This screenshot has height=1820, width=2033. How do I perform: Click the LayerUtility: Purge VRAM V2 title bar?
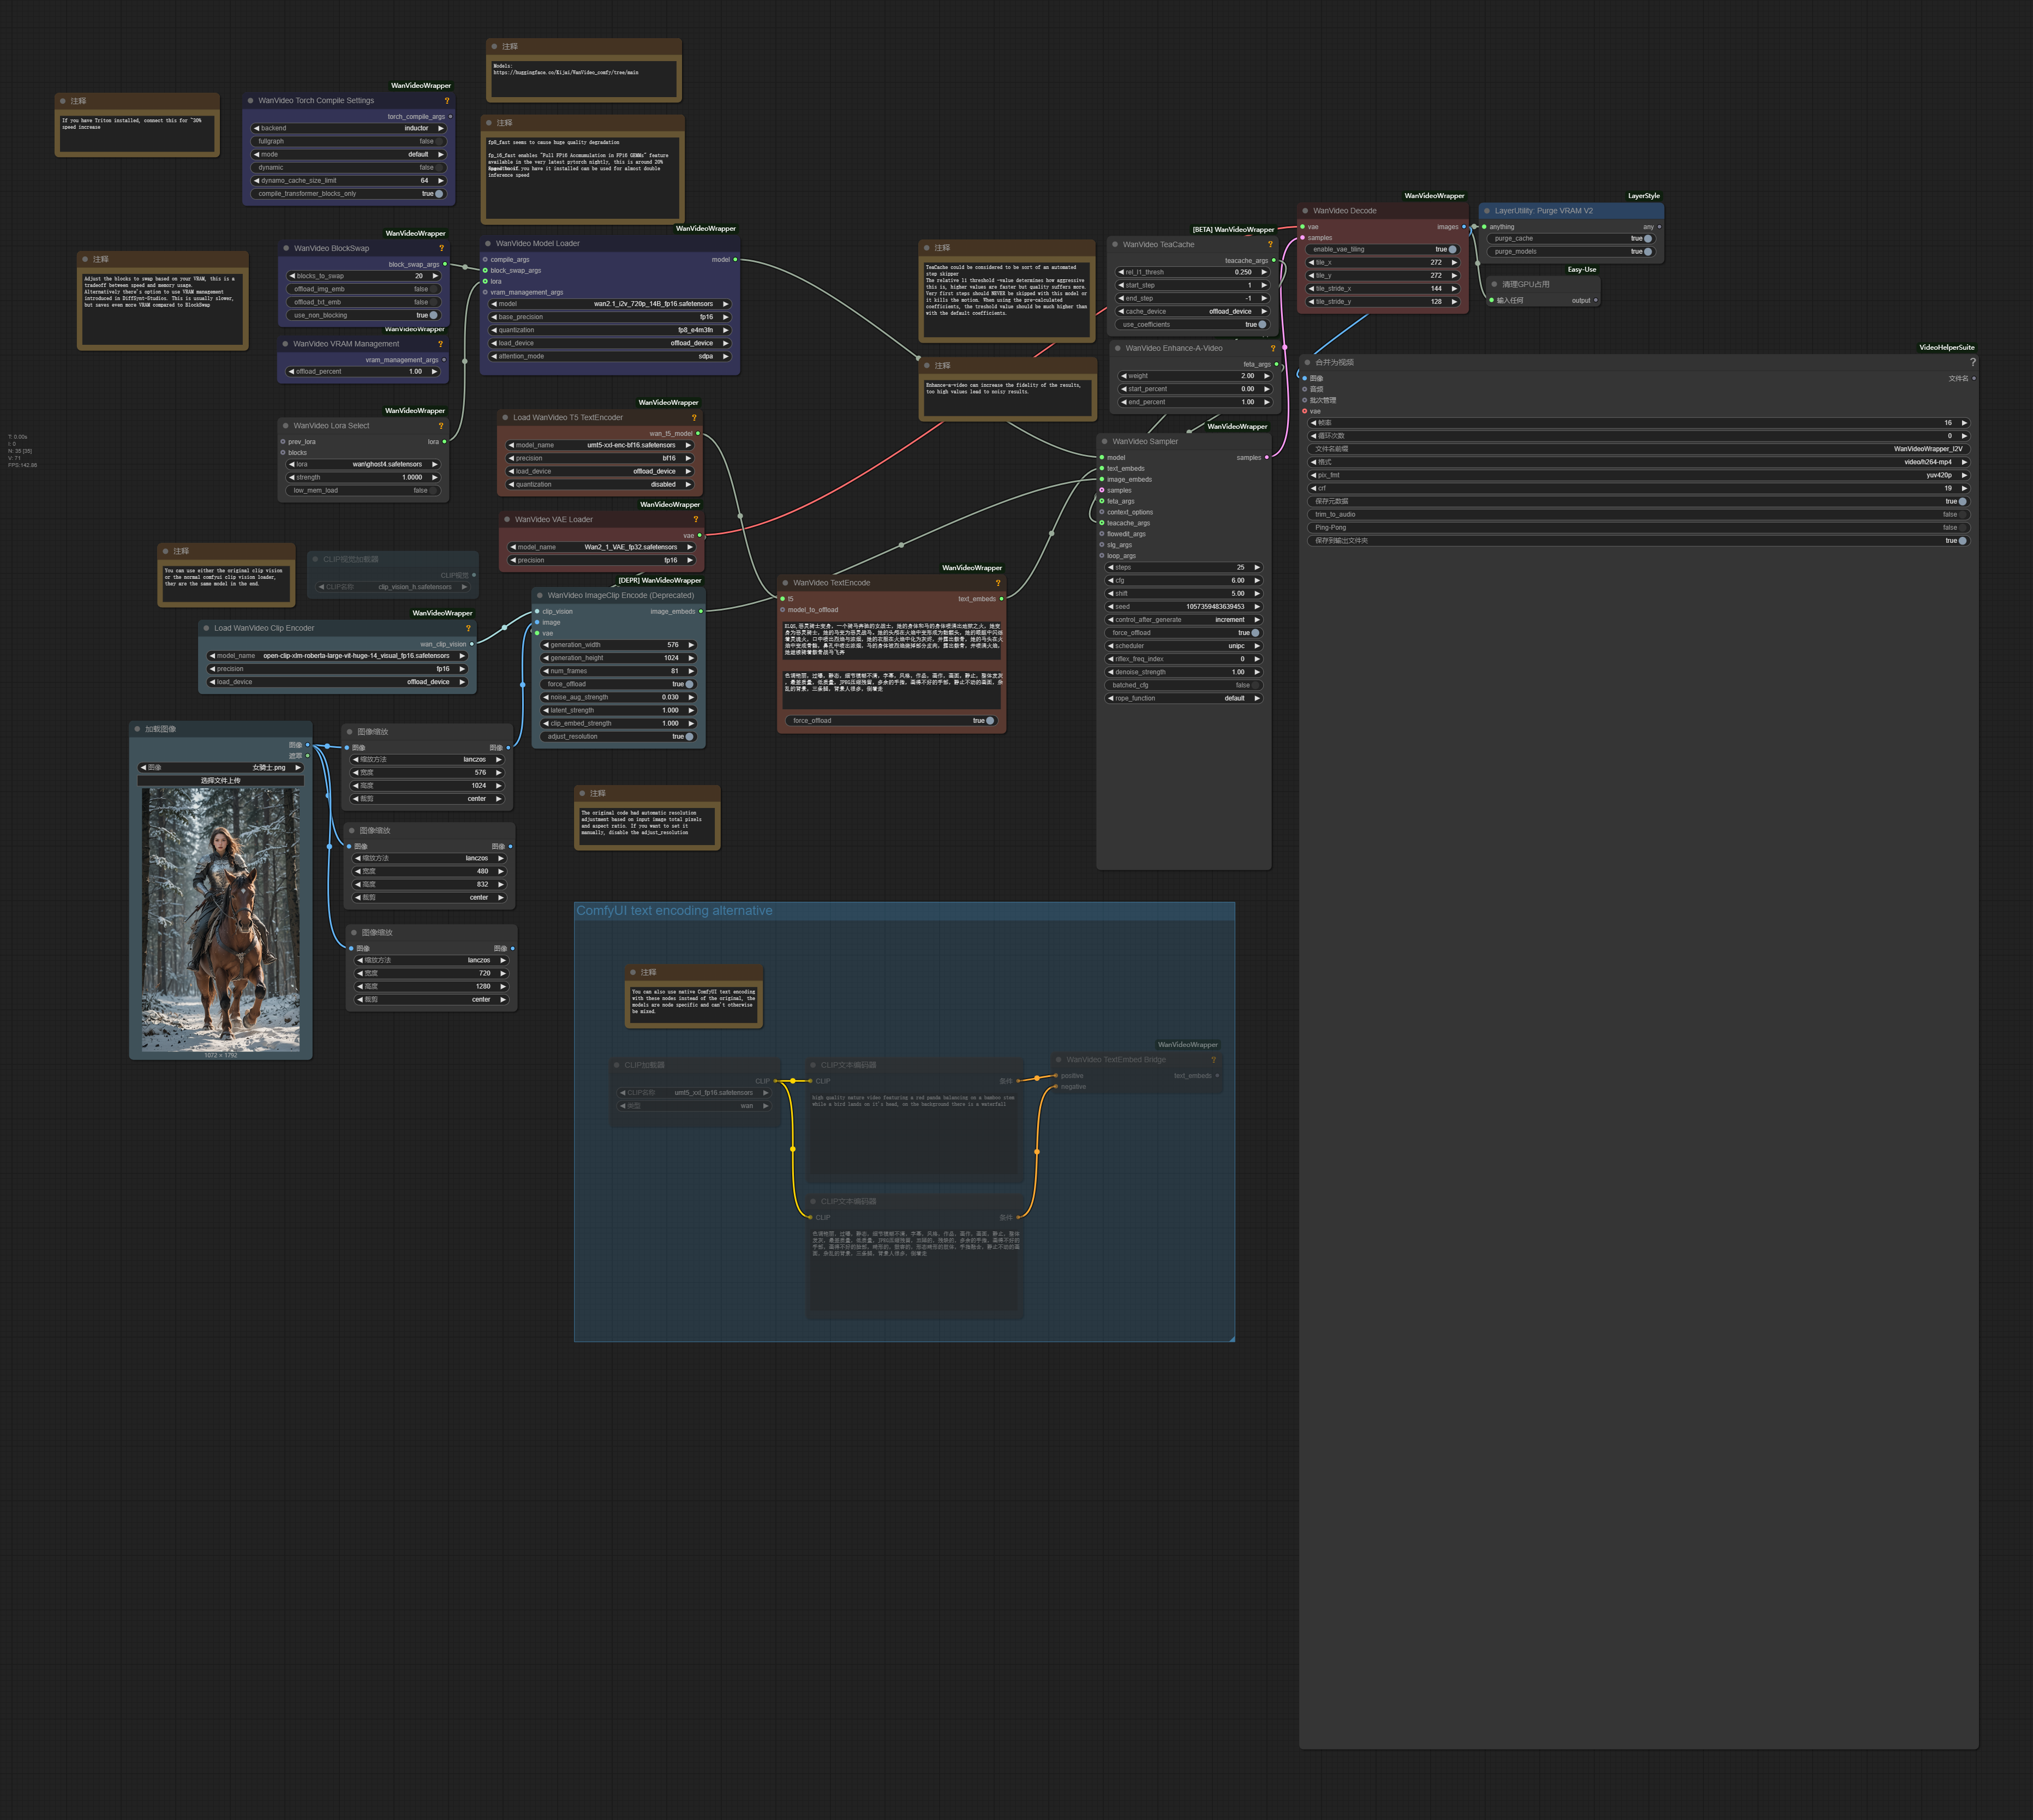(x=1570, y=211)
